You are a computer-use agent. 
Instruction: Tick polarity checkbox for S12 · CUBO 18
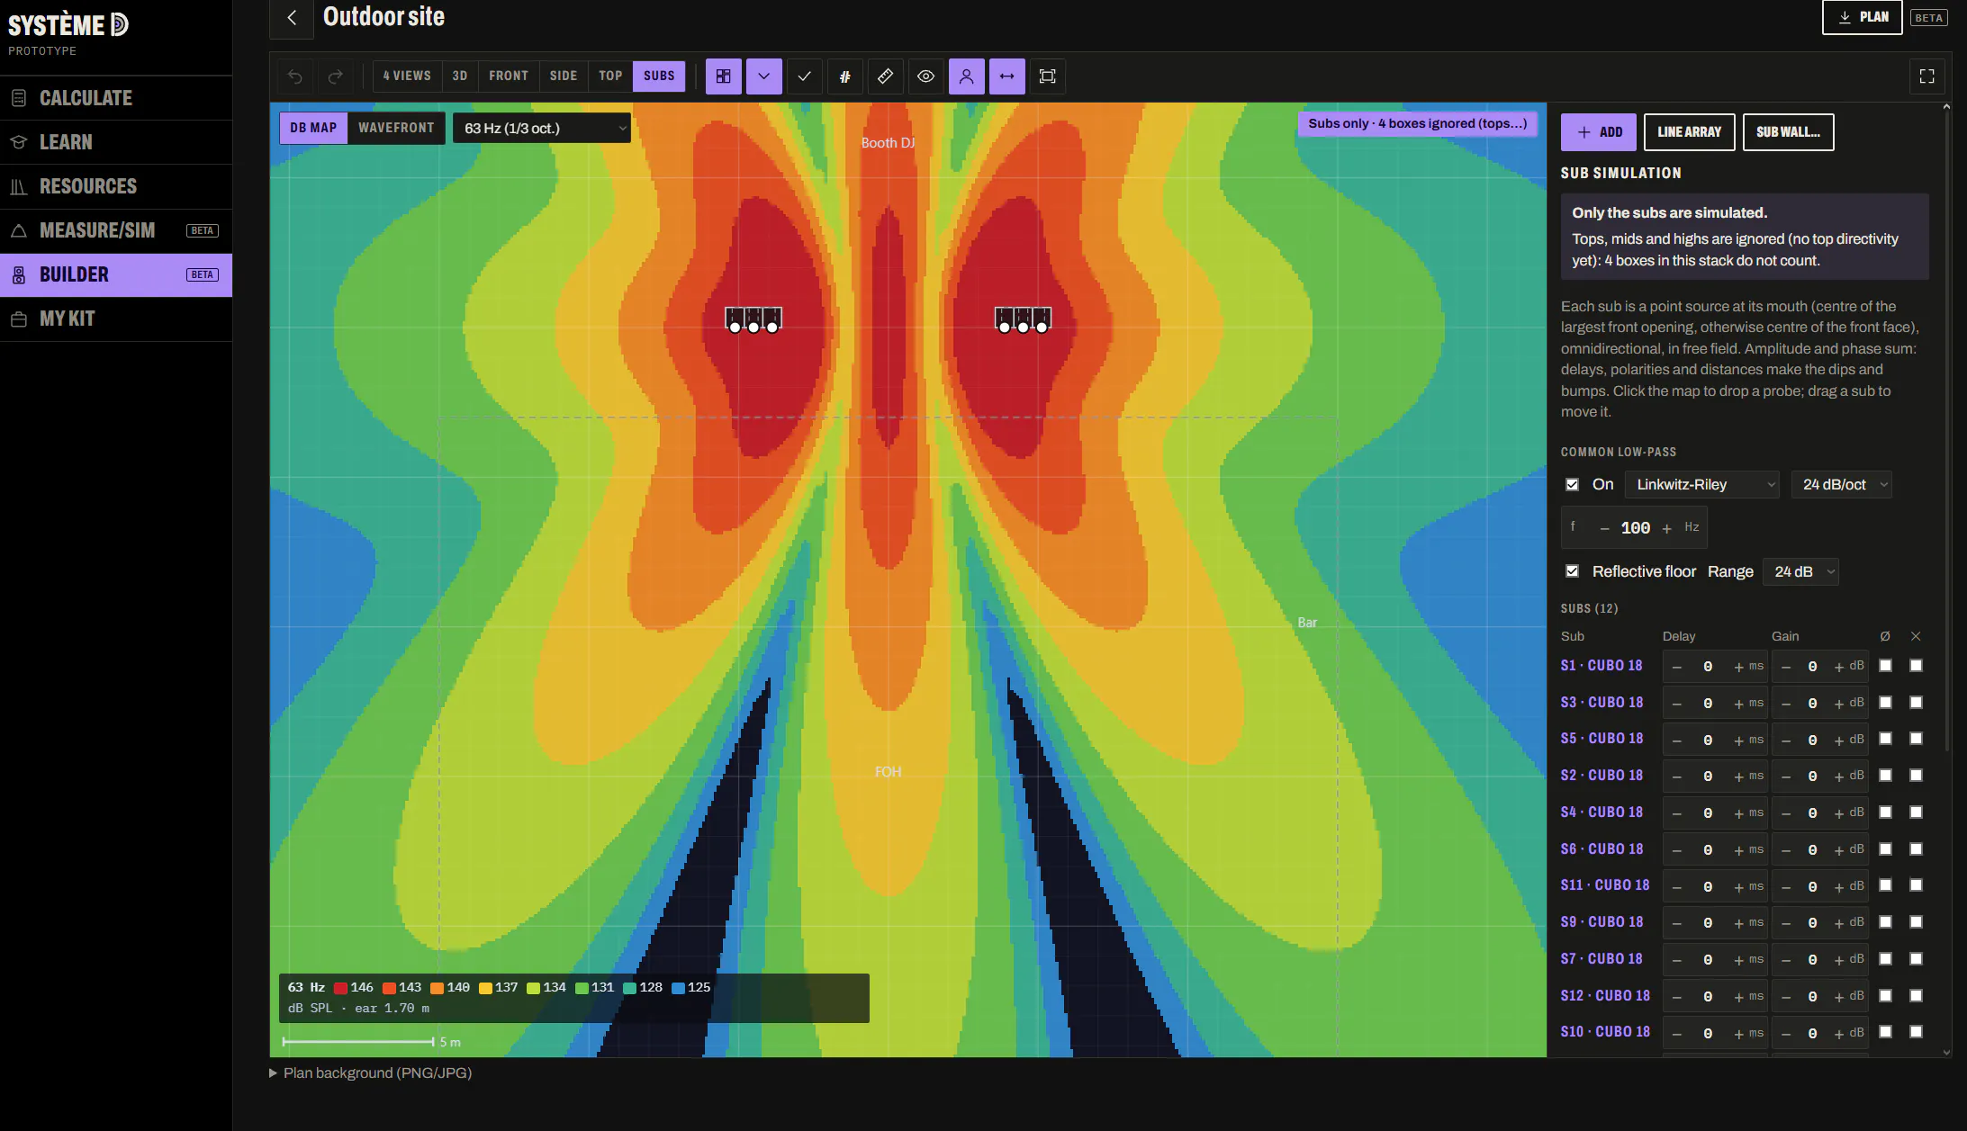click(x=1885, y=996)
